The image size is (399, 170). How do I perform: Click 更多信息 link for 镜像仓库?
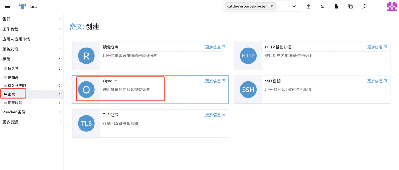(215, 47)
